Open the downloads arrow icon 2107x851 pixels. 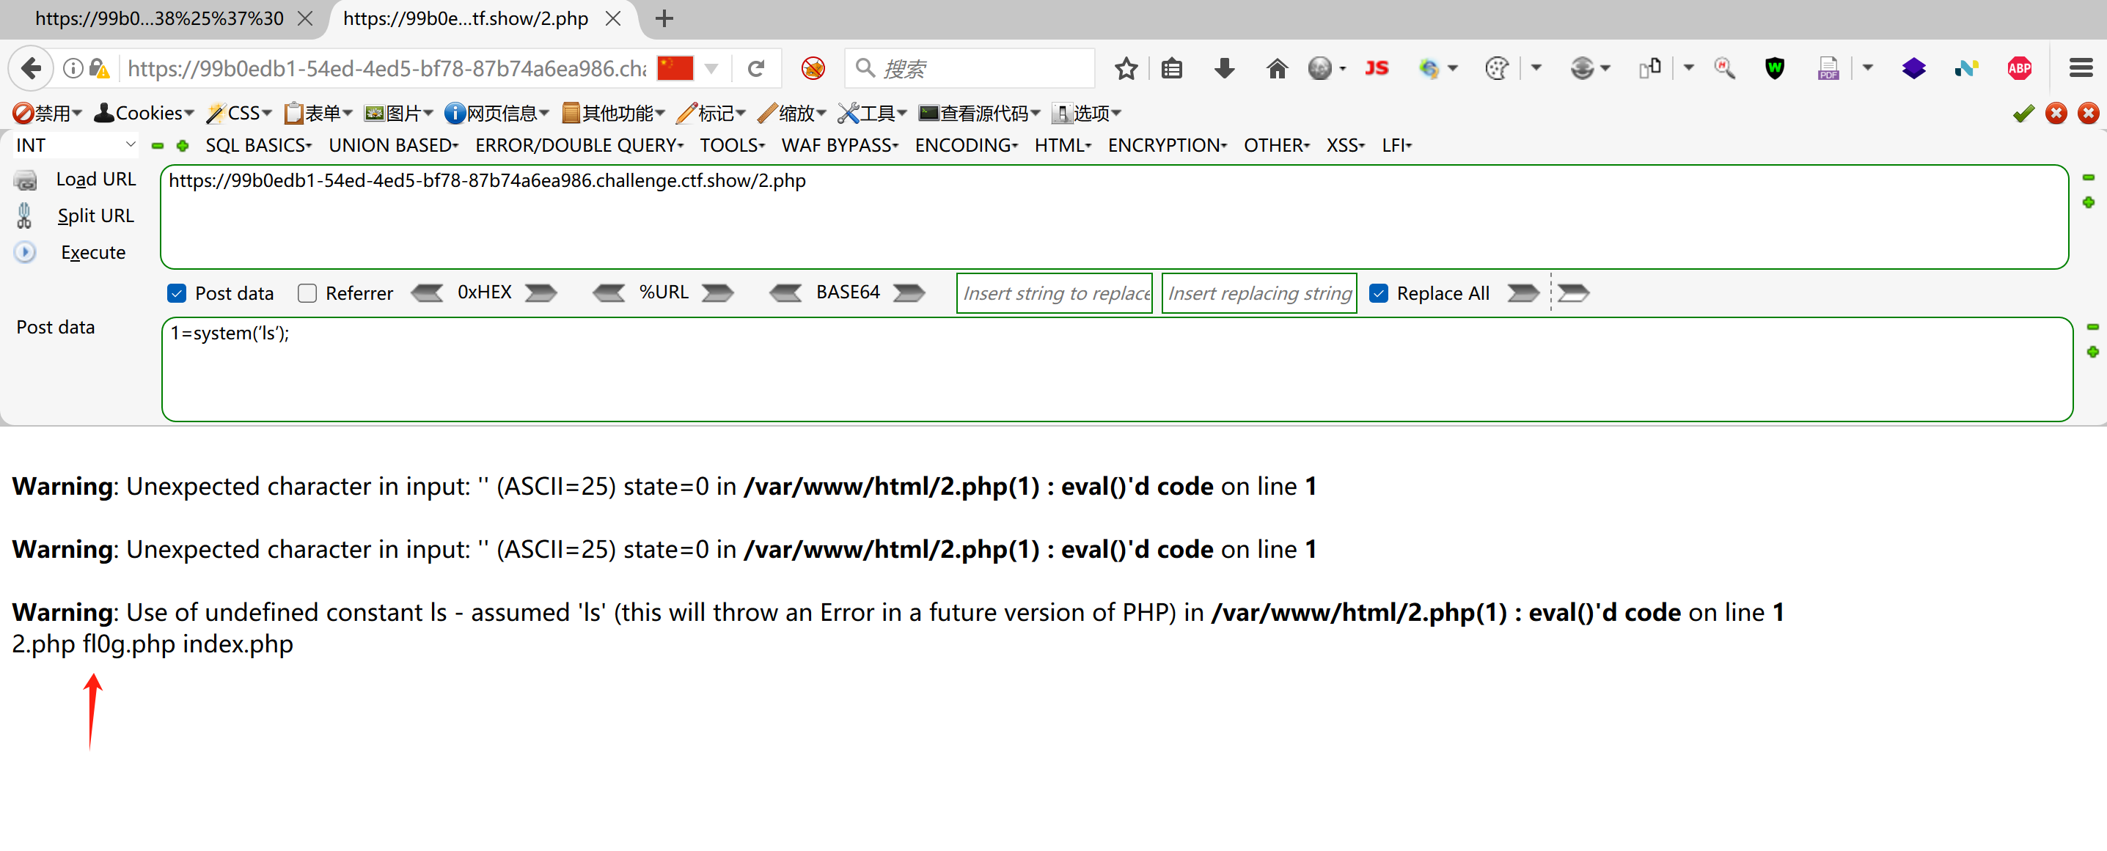[x=1223, y=69]
